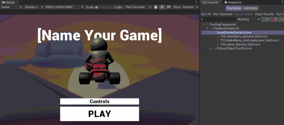Click the keyboard shortcuts icon in Game toolbar
This screenshot has width=284, height=125.
(x=169, y=7)
